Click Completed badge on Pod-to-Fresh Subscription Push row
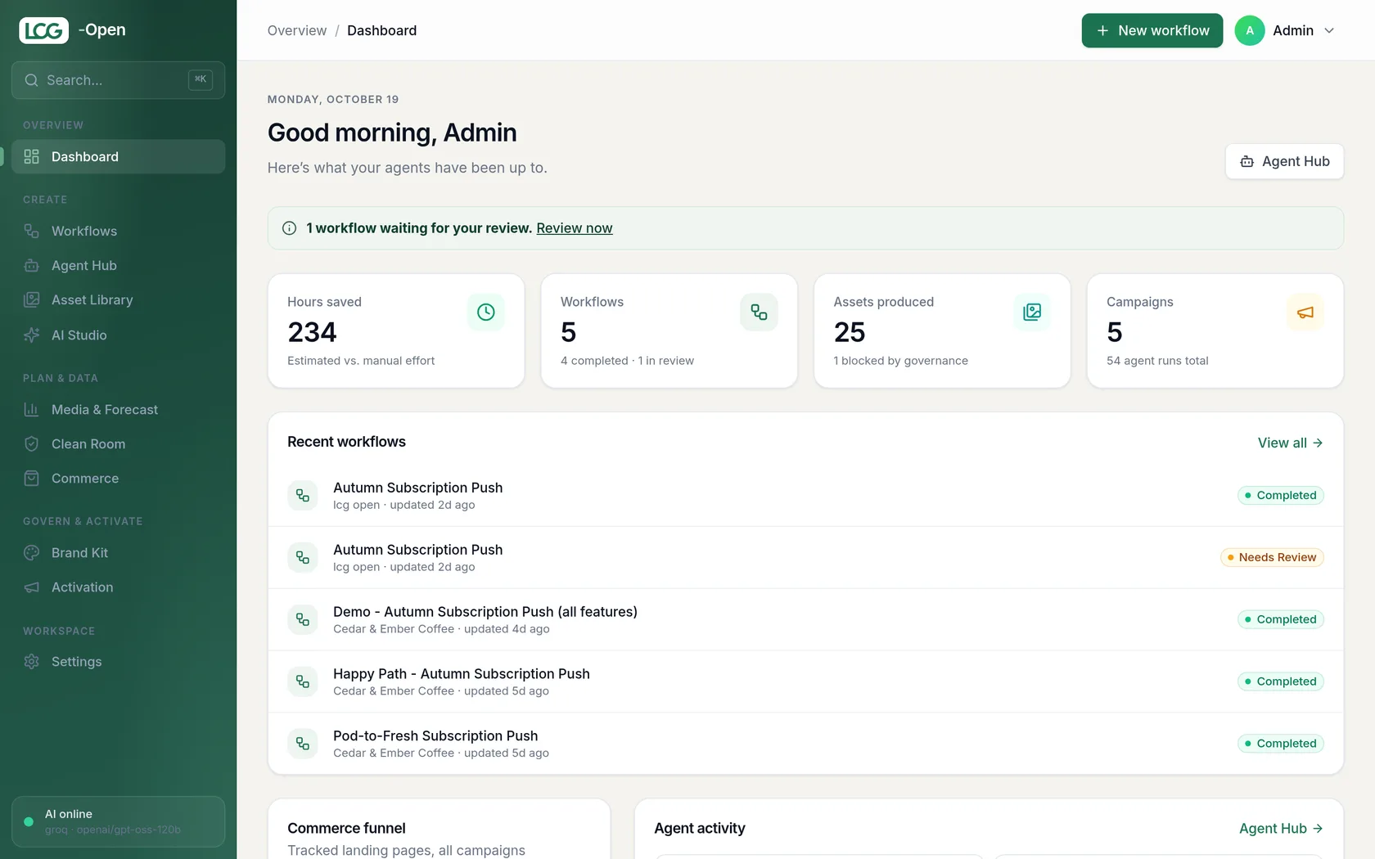1375x859 pixels. [x=1280, y=744]
